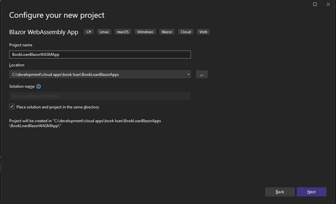Click the Windows platform tag
336x204 pixels.
[x=145, y=32]
